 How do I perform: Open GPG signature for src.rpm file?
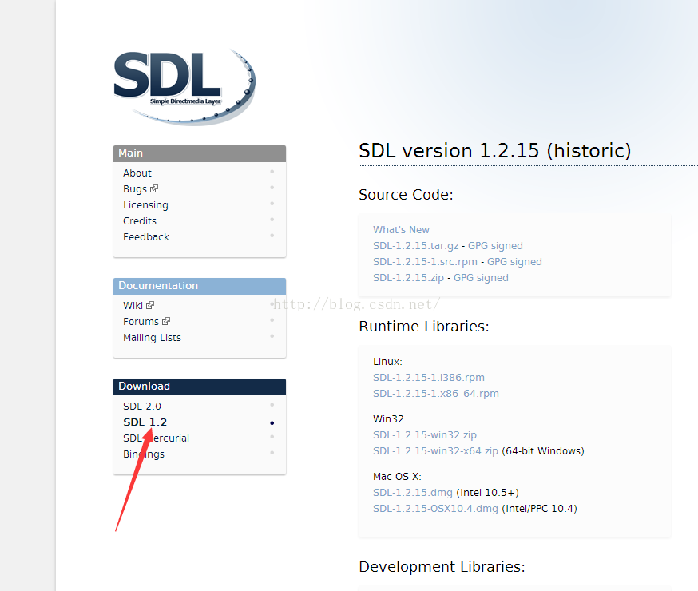(x=514, y=262)
